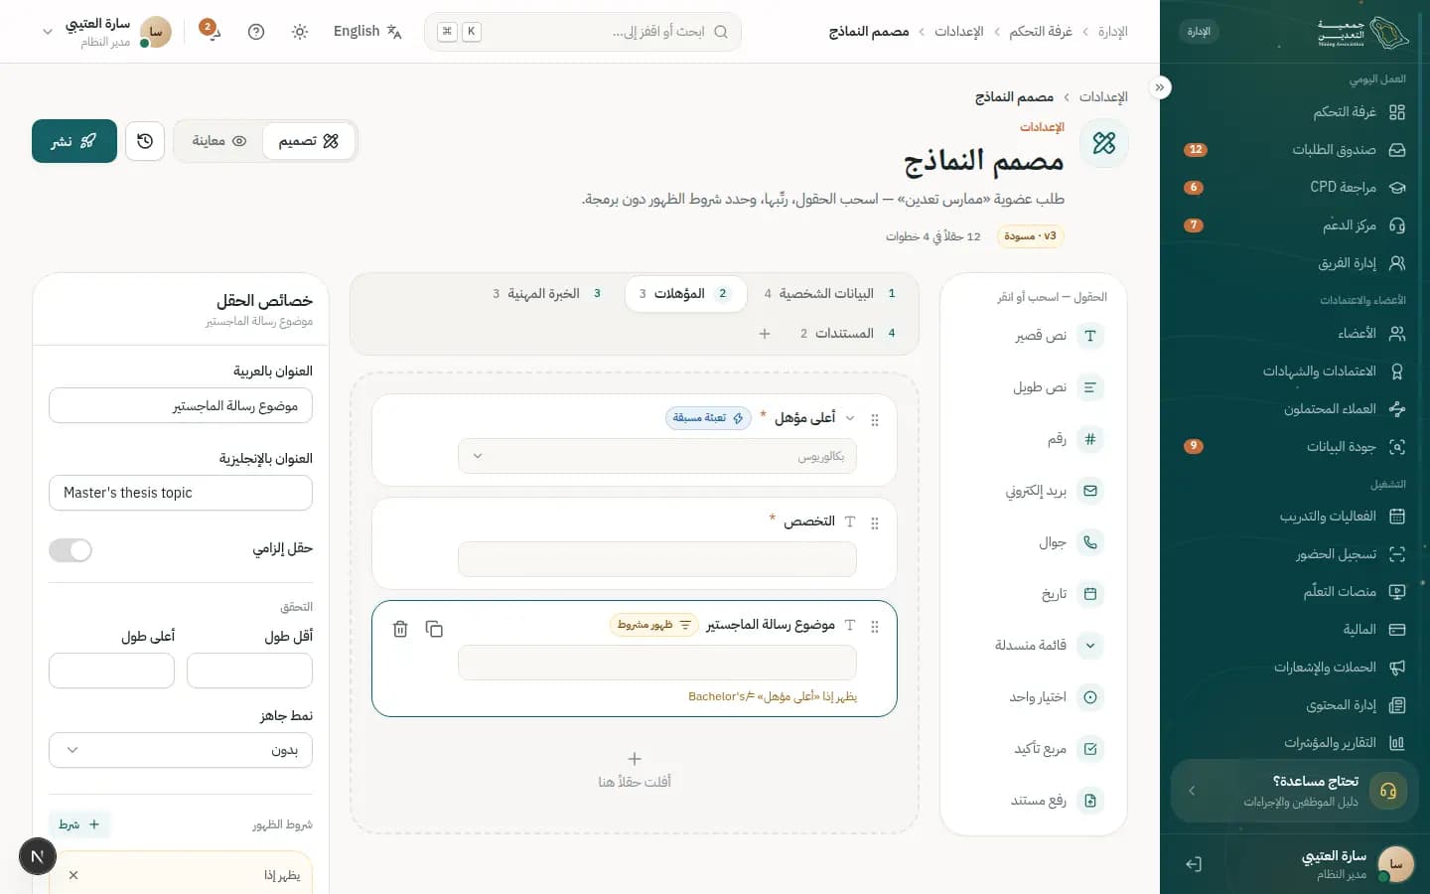Remove the يظهر إذا condition

[x=73, y=875]
